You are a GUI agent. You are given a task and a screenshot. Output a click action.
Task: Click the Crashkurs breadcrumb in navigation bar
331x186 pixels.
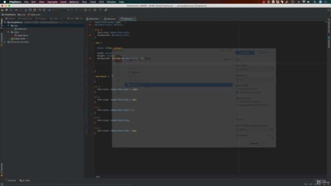(x=9, y=14)
